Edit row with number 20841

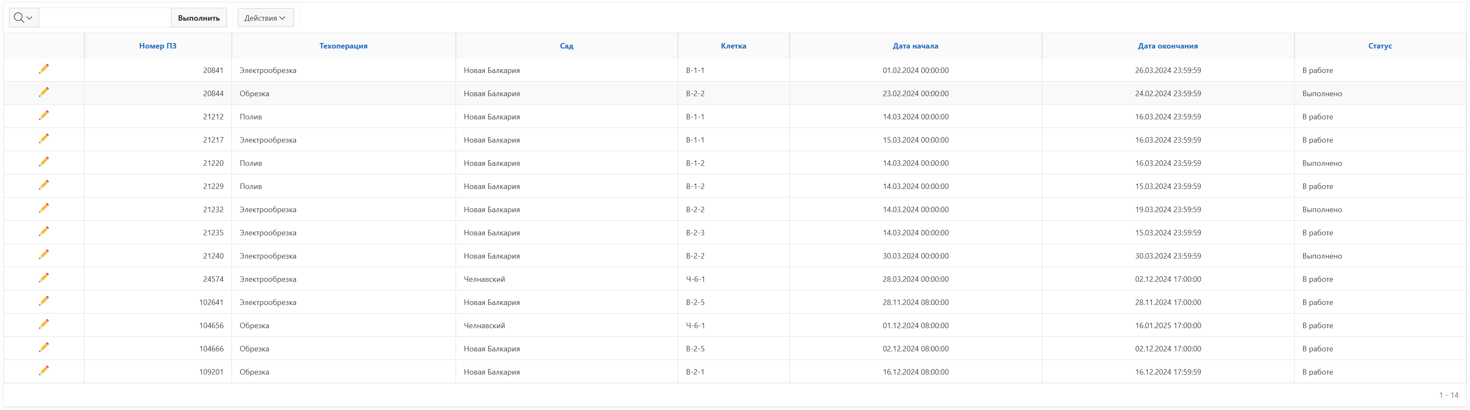tap(44, 69)
